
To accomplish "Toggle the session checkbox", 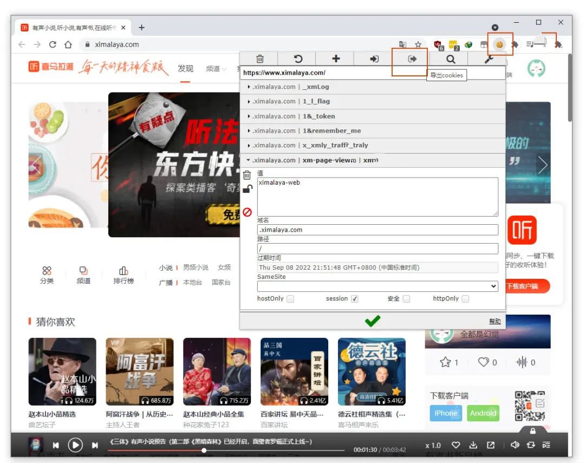I will coord(354,299).
